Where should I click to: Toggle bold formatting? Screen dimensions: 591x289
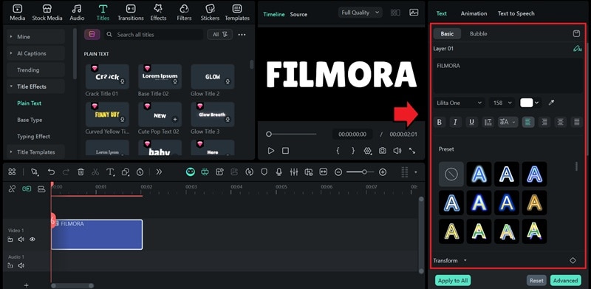(439, 122)
